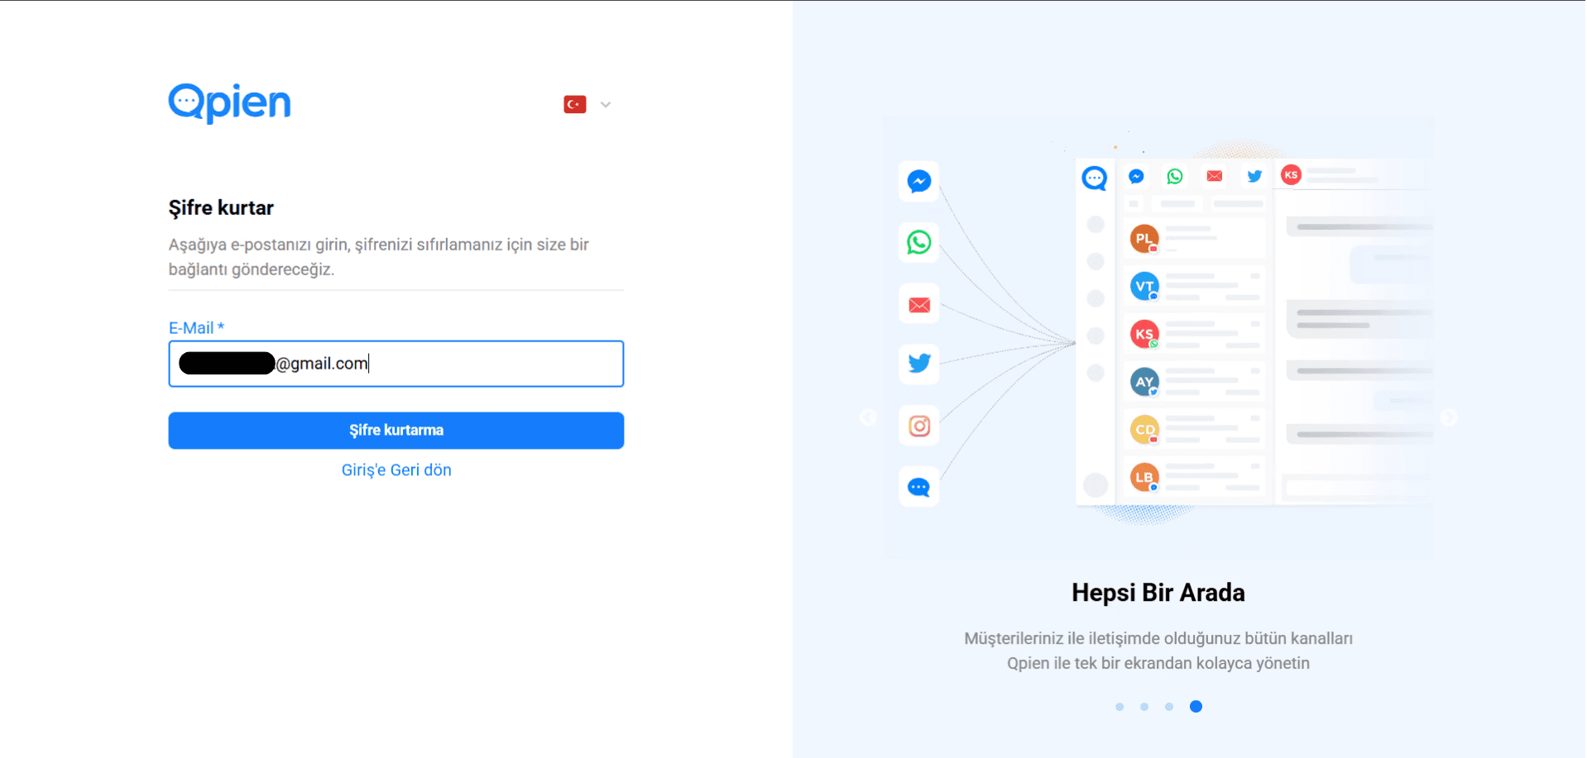Click the small Messenger icon in inbox header
This screenshot has width=1587, height=758.
[x=1136, y=176]
